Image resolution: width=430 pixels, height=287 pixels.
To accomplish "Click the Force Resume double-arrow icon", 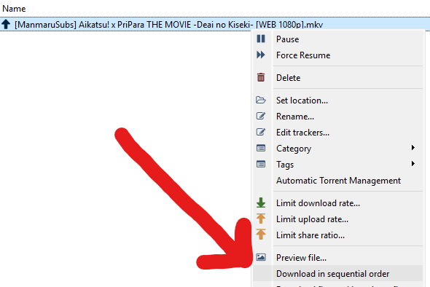I will click(261, 55).
